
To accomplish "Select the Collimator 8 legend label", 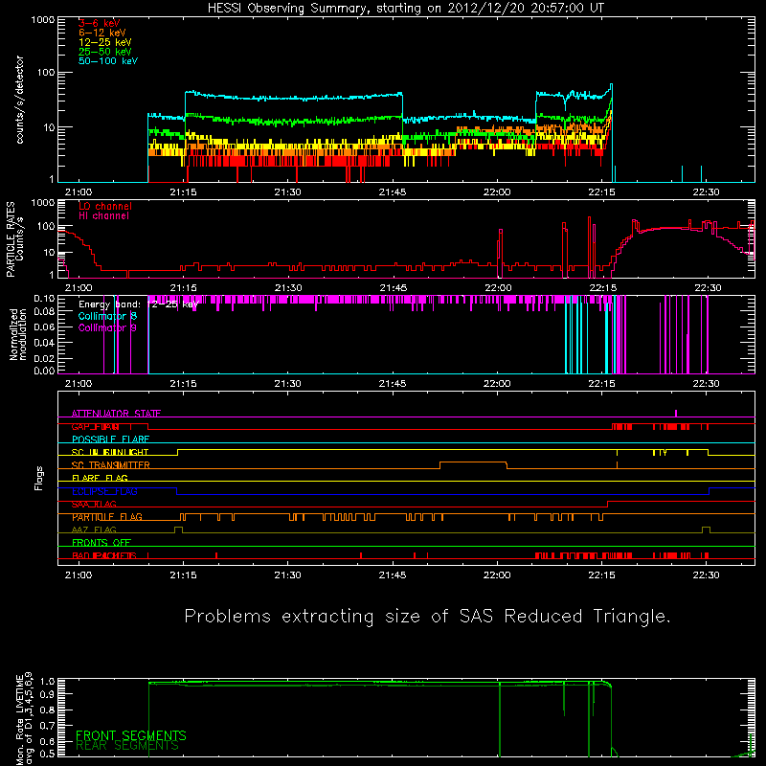I will click(x=107, y=316).
